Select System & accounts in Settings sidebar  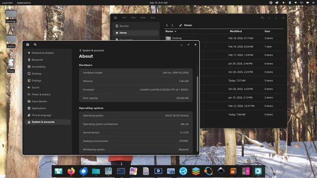(x=48, y=122)
